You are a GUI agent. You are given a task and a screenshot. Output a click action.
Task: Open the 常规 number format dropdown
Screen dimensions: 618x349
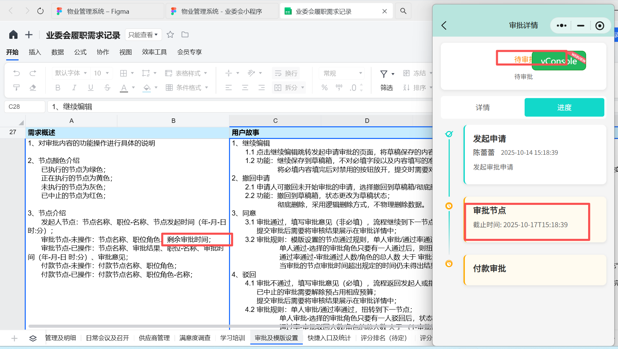(x=342, y=73)
